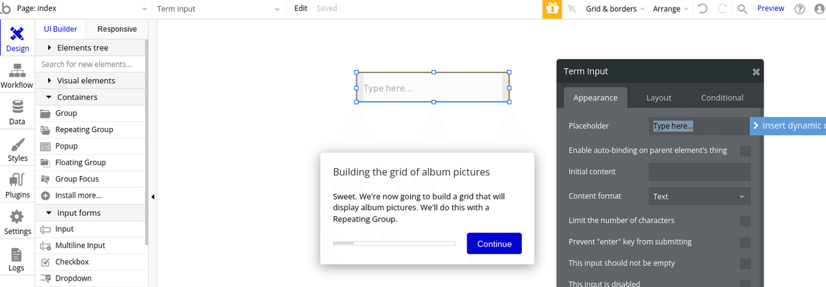Switch to the Responsive tab

(117, 29)
